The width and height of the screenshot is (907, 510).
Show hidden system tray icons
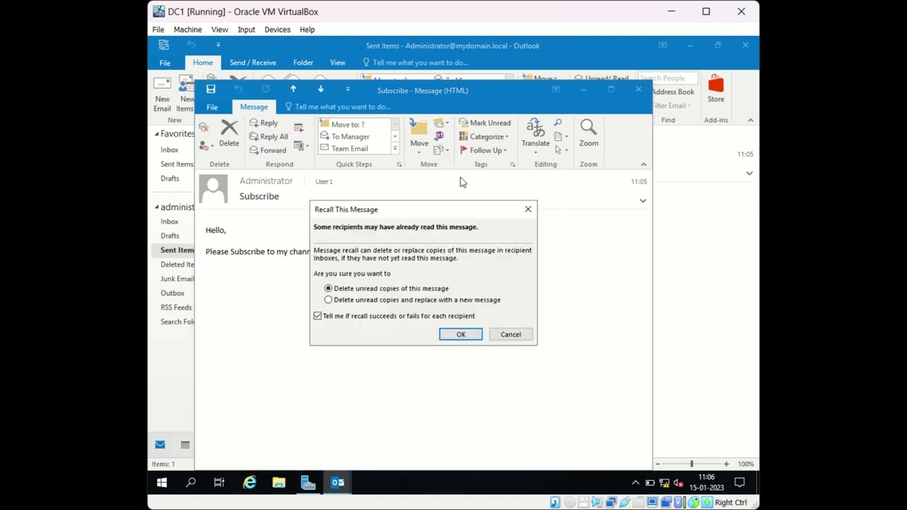point(636,483)
